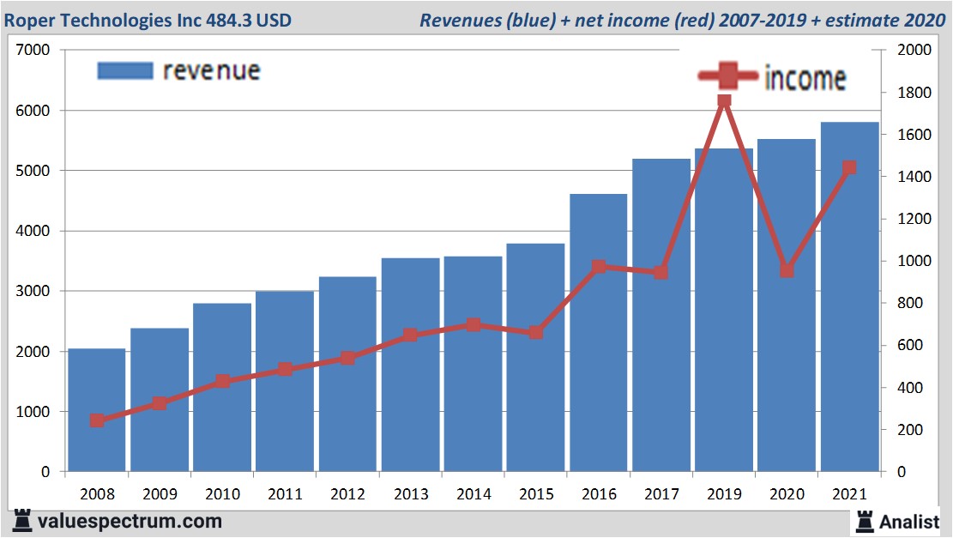Click the income legend label

point(804,78)
